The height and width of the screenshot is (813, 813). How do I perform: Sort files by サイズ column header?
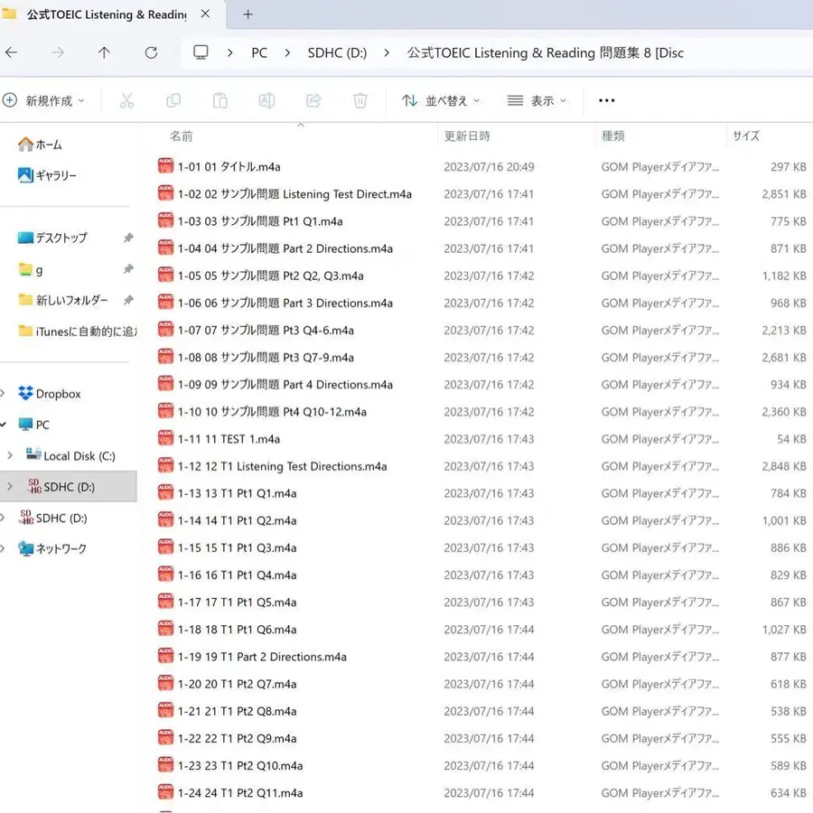pyautogui.click(x=746, y=136)
